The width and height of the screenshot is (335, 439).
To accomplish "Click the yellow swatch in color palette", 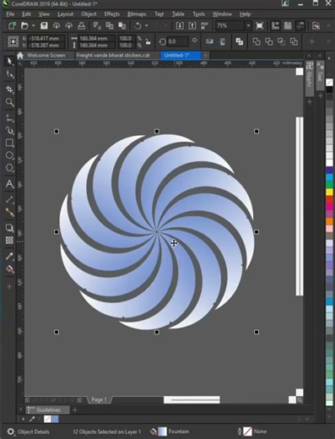I will click(x=329, y=192).
